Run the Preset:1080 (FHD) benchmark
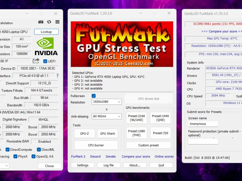The image size is (242, 181). (x=137, y=133)
